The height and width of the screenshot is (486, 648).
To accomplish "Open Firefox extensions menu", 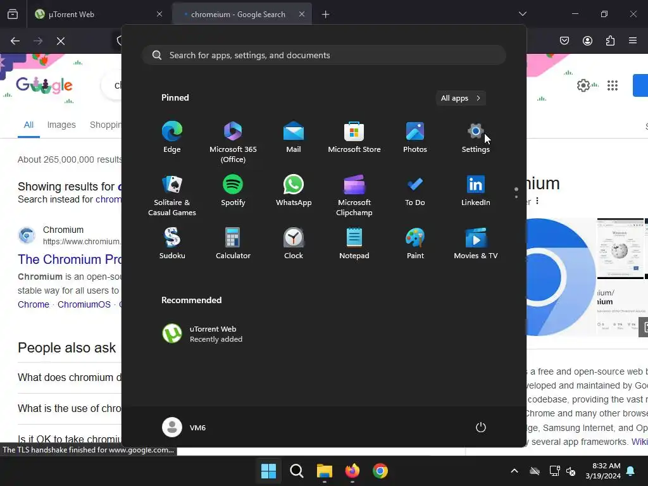I will (610, 40).
